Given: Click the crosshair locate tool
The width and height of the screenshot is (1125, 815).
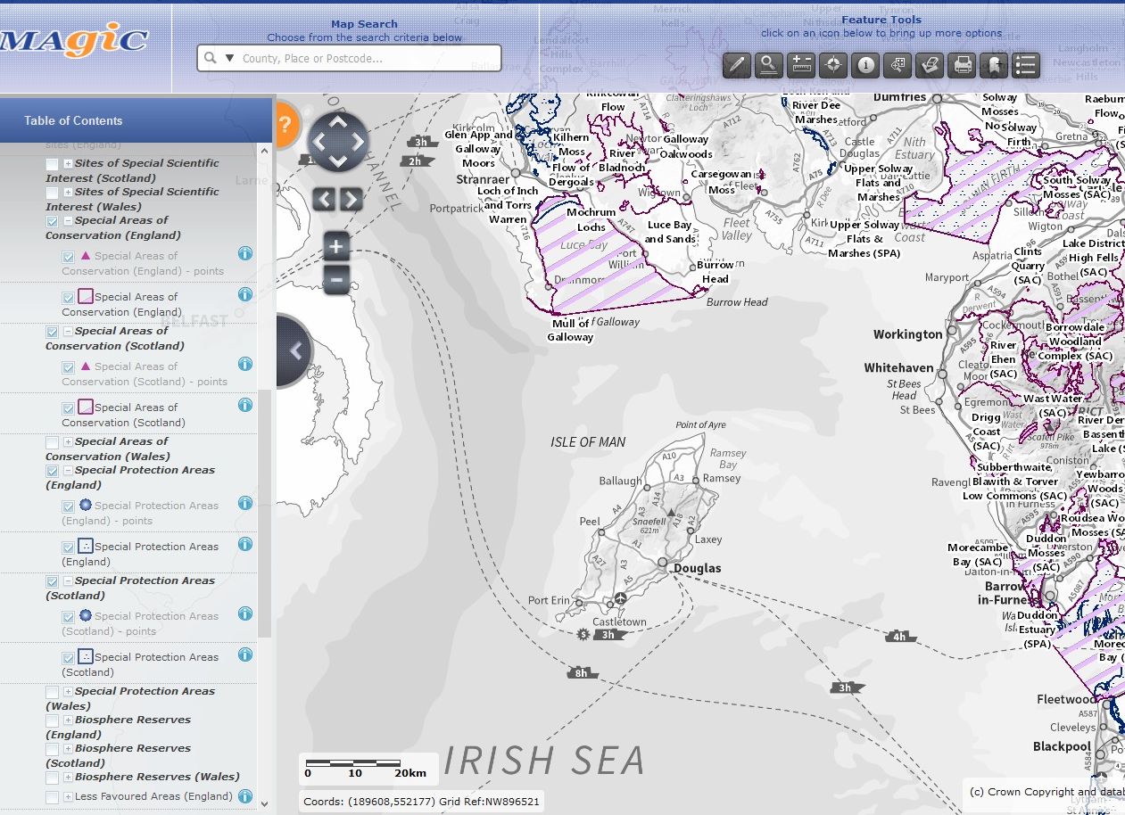Looking at the screenshot, I should pyautogui.click(x=833, y=65).
